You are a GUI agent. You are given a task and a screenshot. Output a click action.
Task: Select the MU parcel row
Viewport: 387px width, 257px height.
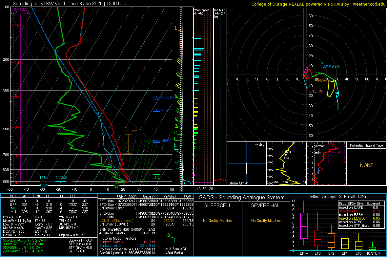(50, 212)
